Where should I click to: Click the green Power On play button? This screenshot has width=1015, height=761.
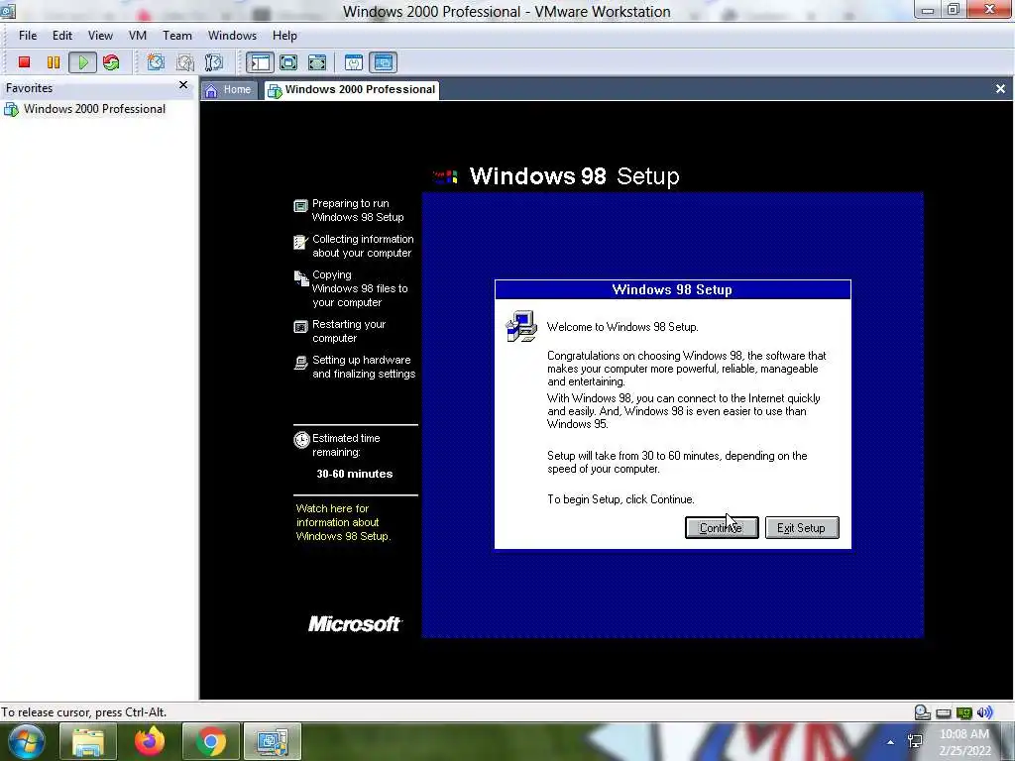coord(83,62)
